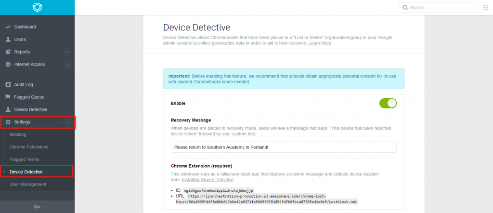The width and height of the screenshot is (493, 213).
Task: Click the logo icon in the teal header
Action: (x=37, y=7)
